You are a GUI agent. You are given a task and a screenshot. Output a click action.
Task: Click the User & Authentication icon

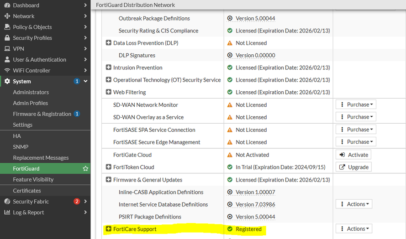click(x=7, y=60)
